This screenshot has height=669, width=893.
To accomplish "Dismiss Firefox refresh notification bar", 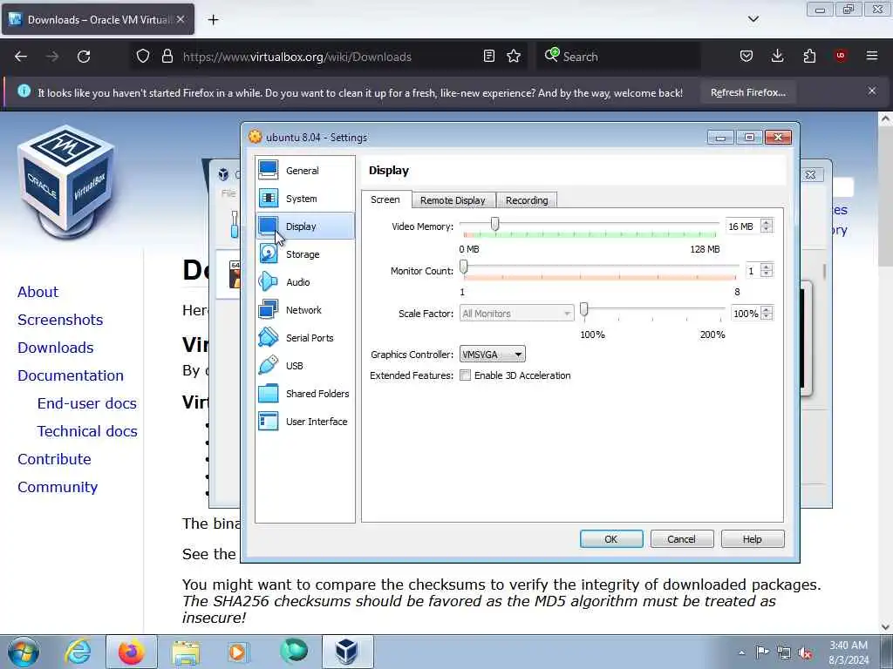I will 872,91.
